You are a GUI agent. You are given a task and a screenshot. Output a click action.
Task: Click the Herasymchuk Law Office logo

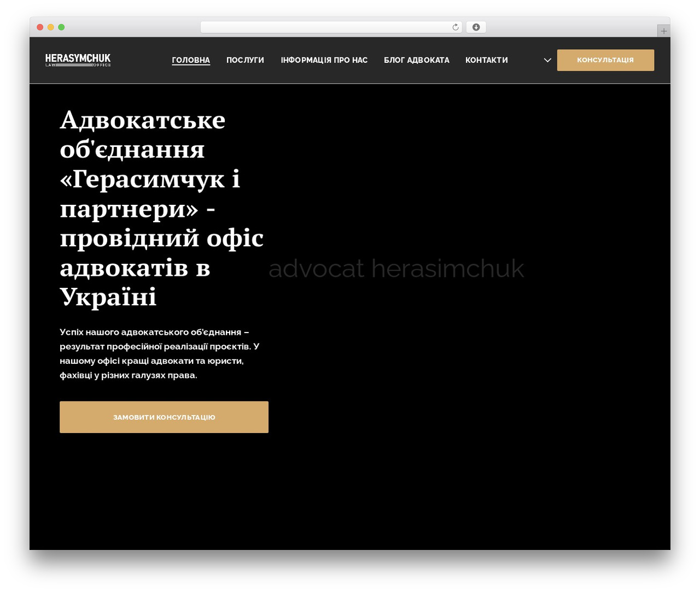coord(78,60)
